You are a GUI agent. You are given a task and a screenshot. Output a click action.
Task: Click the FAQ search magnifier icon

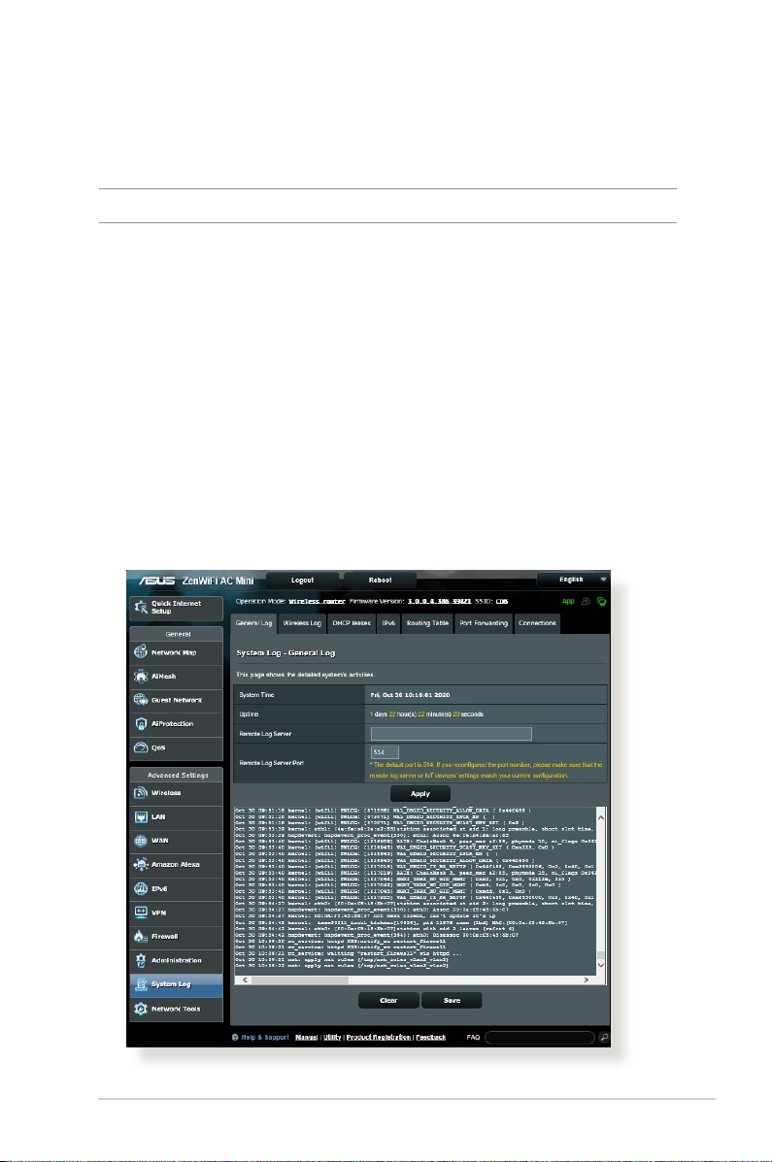[x=604, y=1038]
